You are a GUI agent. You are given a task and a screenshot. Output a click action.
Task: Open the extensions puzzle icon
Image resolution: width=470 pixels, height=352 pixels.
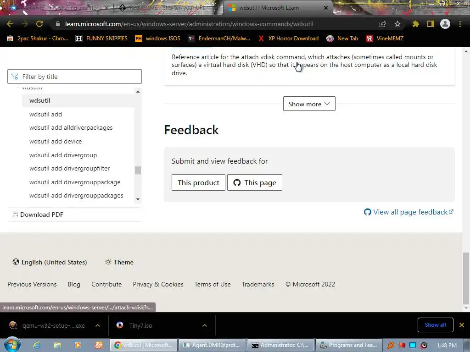pos(415,24)
